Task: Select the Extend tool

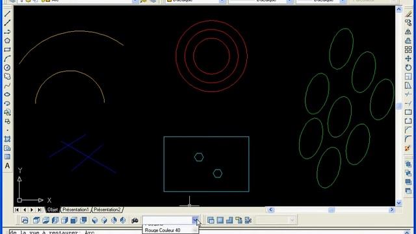Action: point(408,103)
